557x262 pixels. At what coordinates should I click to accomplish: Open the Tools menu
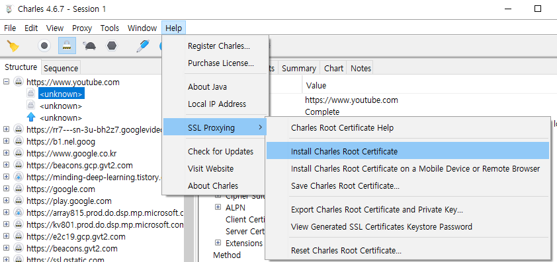point(110,28)
